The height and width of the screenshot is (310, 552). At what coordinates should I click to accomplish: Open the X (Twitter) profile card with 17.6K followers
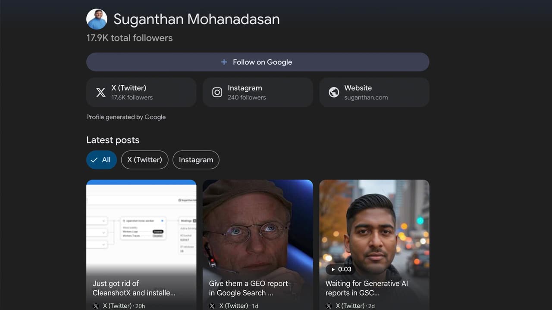click(x=141, y=92)
